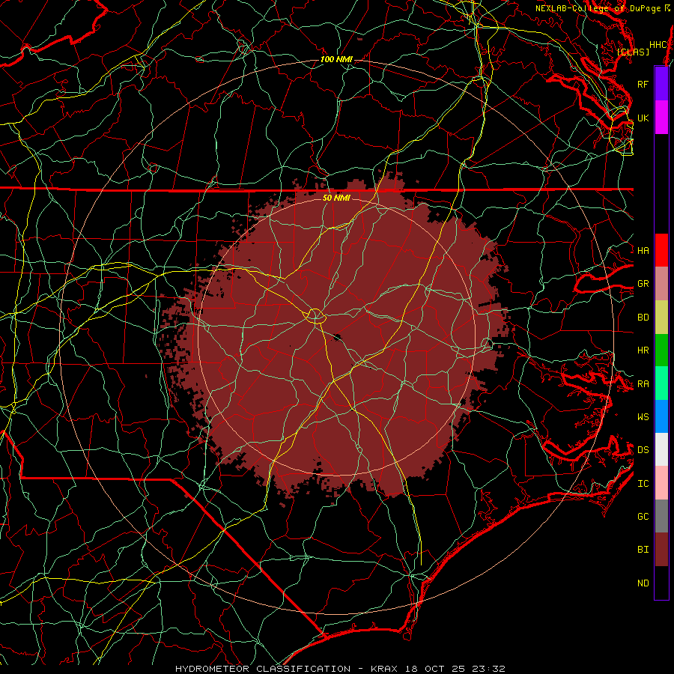
Task: Click the BD yellow legend swatch
Action: (x=661, y=317)
